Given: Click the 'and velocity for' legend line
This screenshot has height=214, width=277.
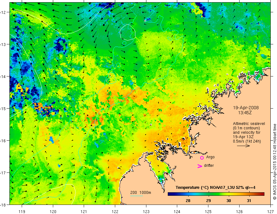Looking at the screenshot, I should point(246,132).
